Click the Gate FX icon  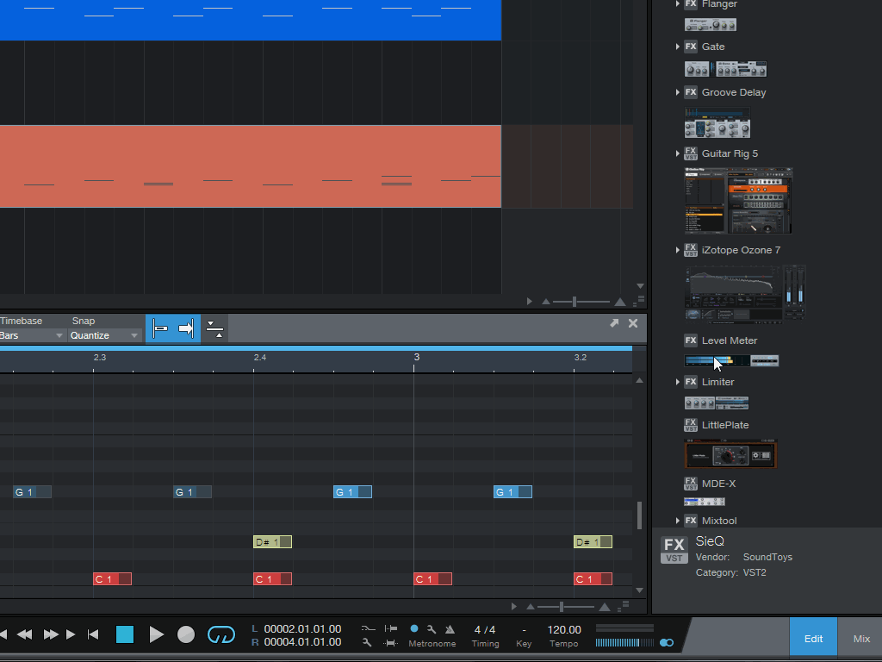[691, 47]
